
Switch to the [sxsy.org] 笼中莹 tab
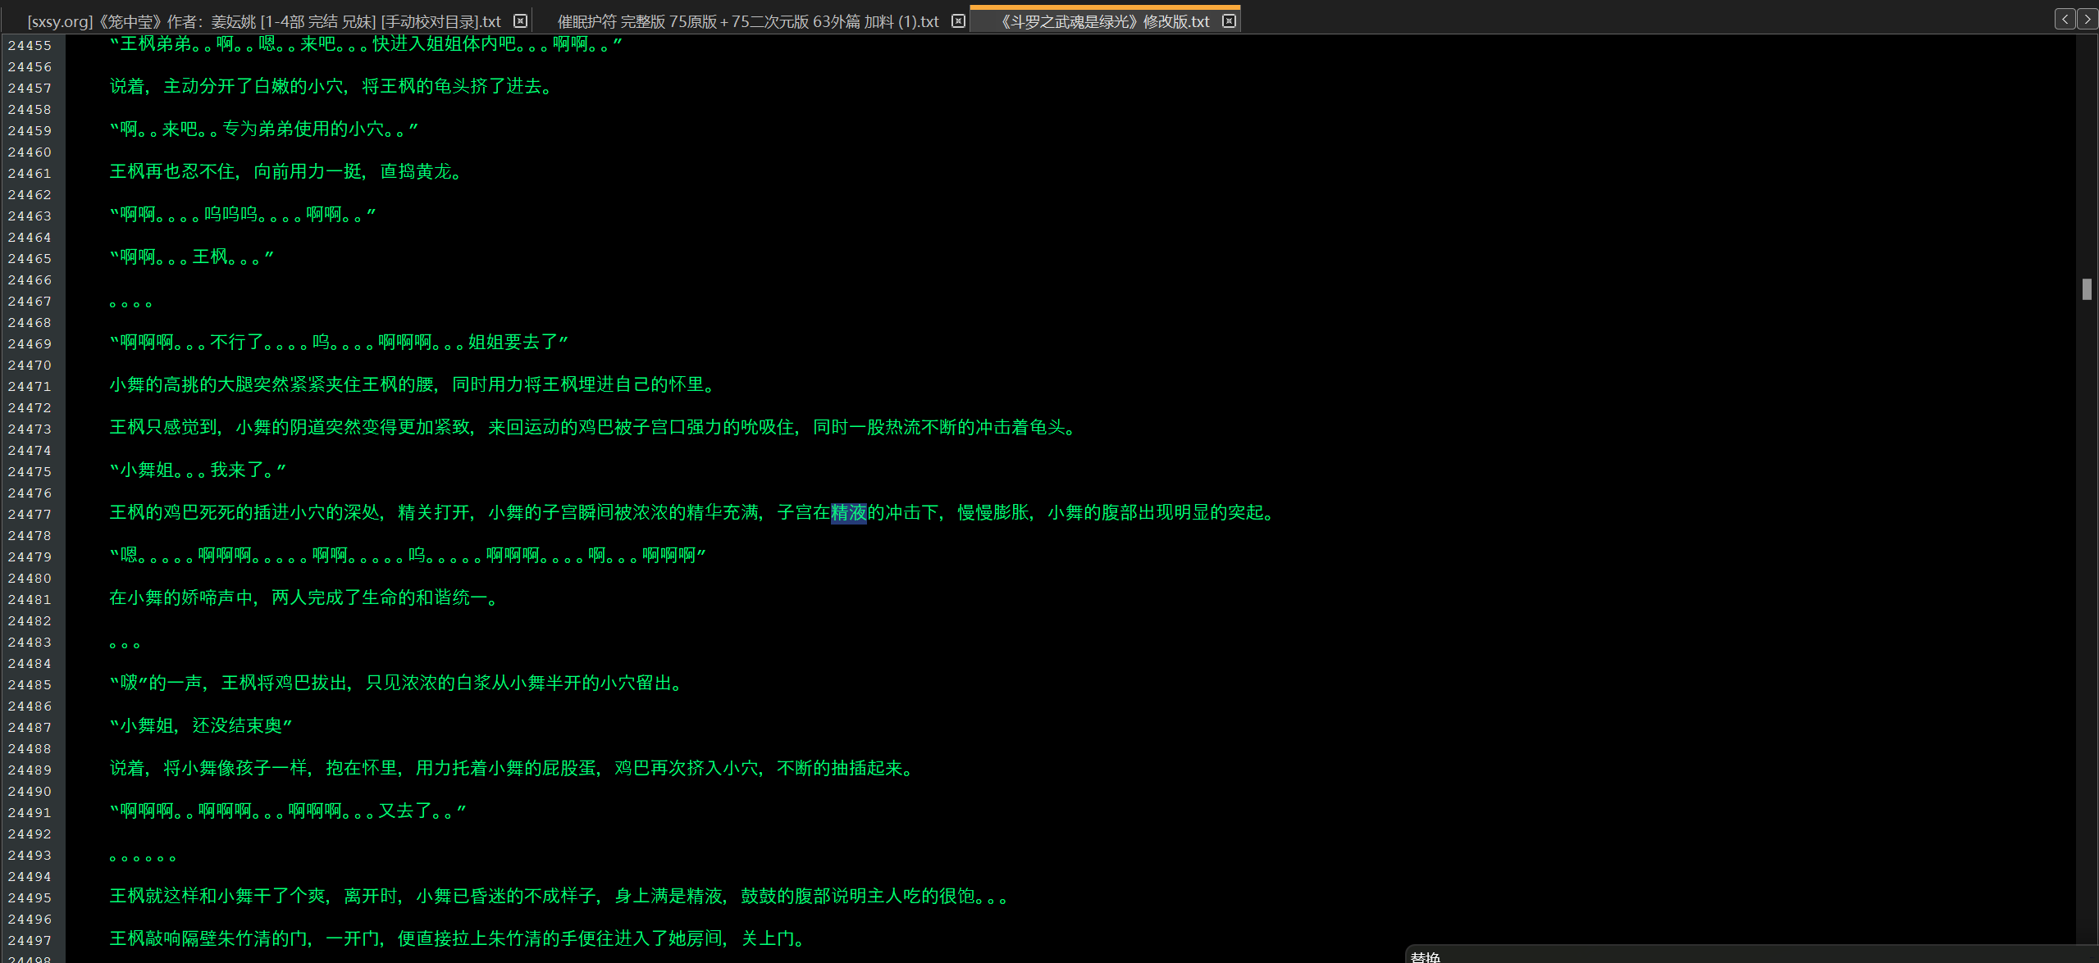[x=264, y=21]
